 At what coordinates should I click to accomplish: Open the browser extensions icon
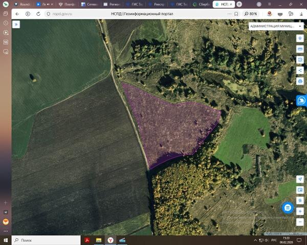click(x=291, y=14)
